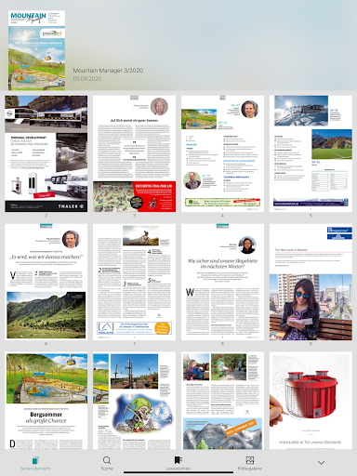Open page 6 'Es wird, was wir daraus machen' thumbnail
The width and height of the screenshot is (357, 476).
46,282
